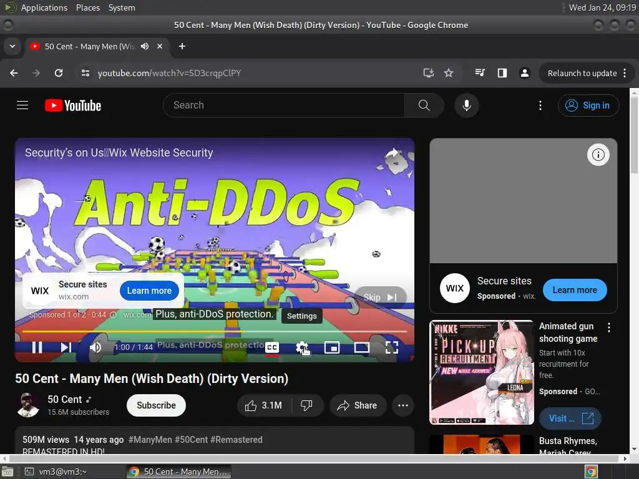Open site information icon in address bar

tap(85, 73)
